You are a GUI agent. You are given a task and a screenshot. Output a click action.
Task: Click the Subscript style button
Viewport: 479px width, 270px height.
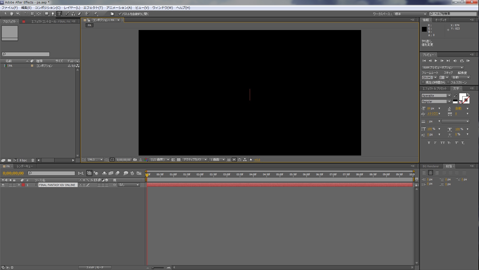463,143
